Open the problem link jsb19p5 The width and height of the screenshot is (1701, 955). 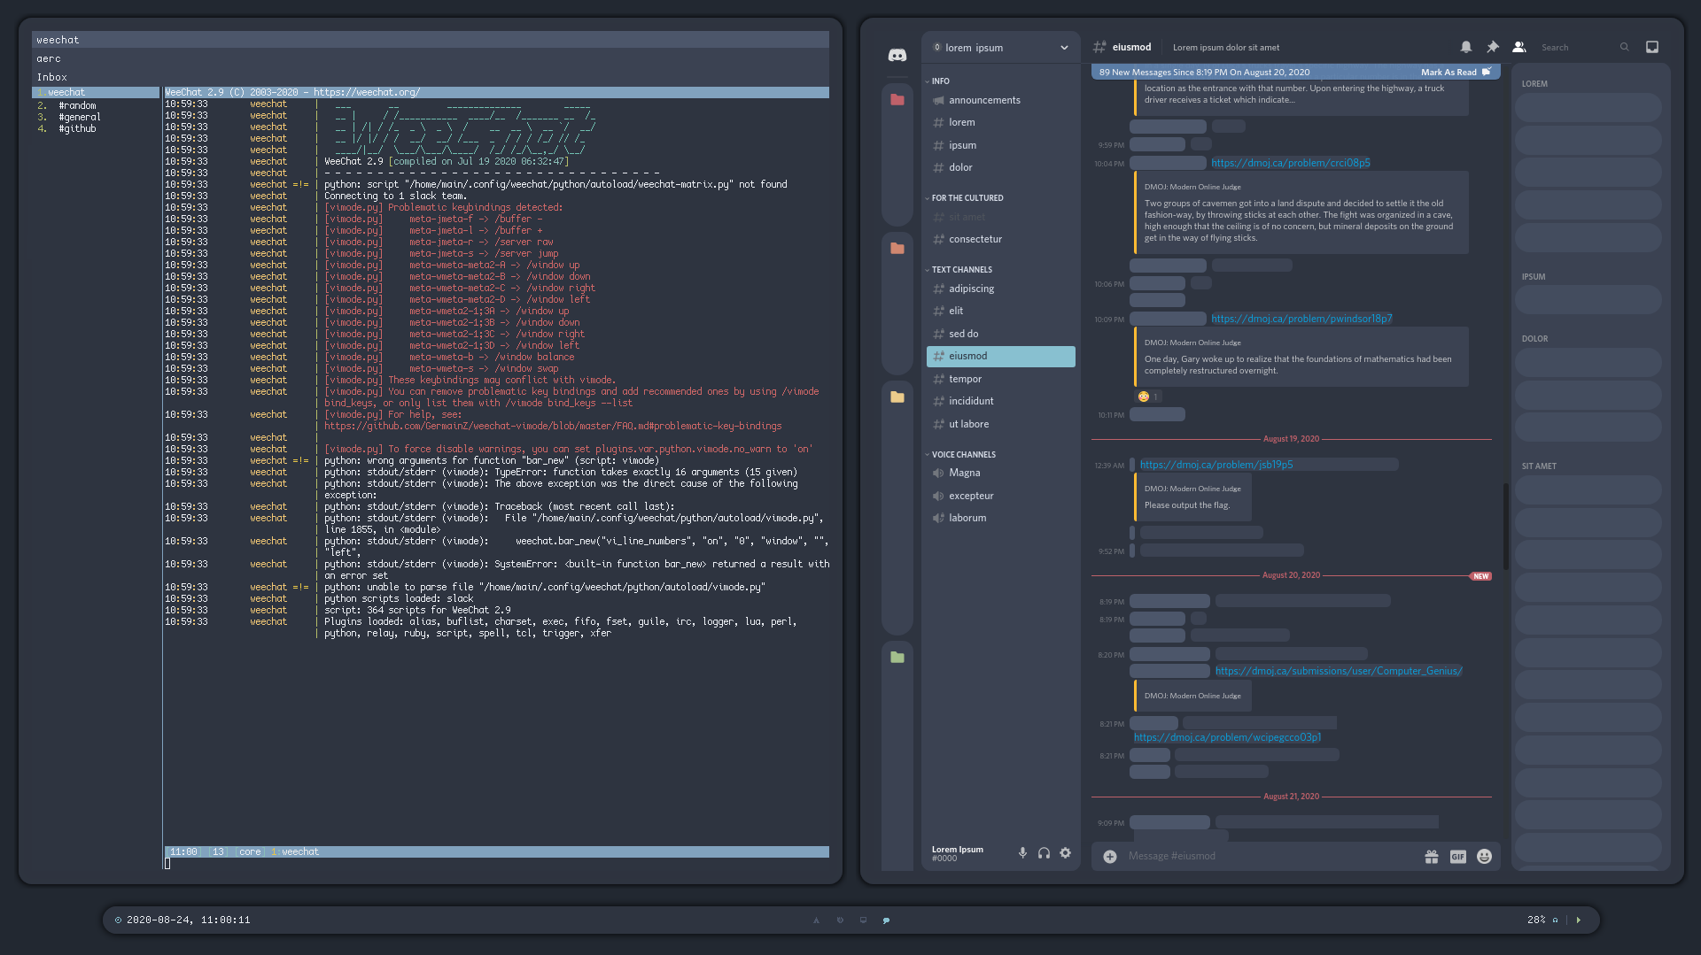[x=1216, y=464]
